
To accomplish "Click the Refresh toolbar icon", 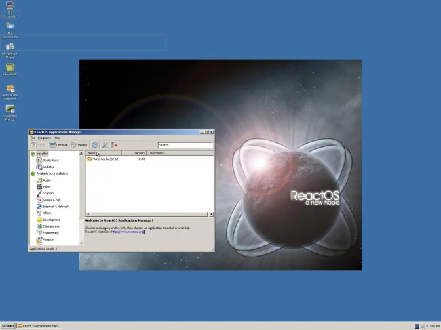I will click(95, 145).
